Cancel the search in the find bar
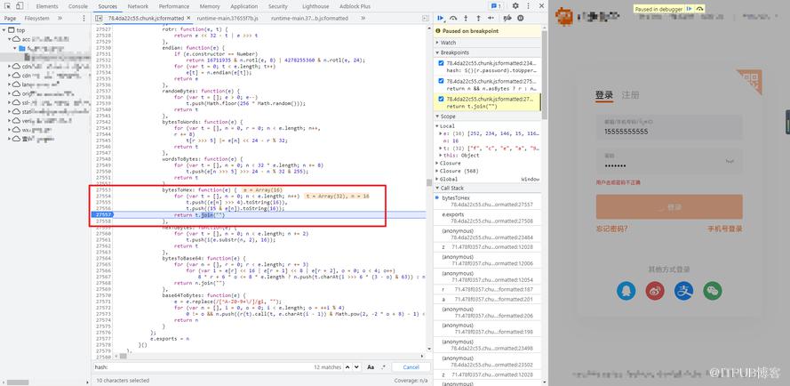This screenshot has width=790, height=386. pos(411,367)
